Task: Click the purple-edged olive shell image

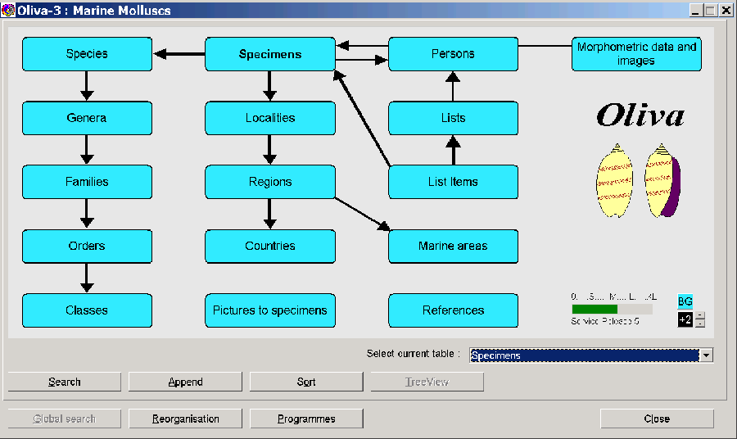Action: pyautogui.click(x=662, y=181)
